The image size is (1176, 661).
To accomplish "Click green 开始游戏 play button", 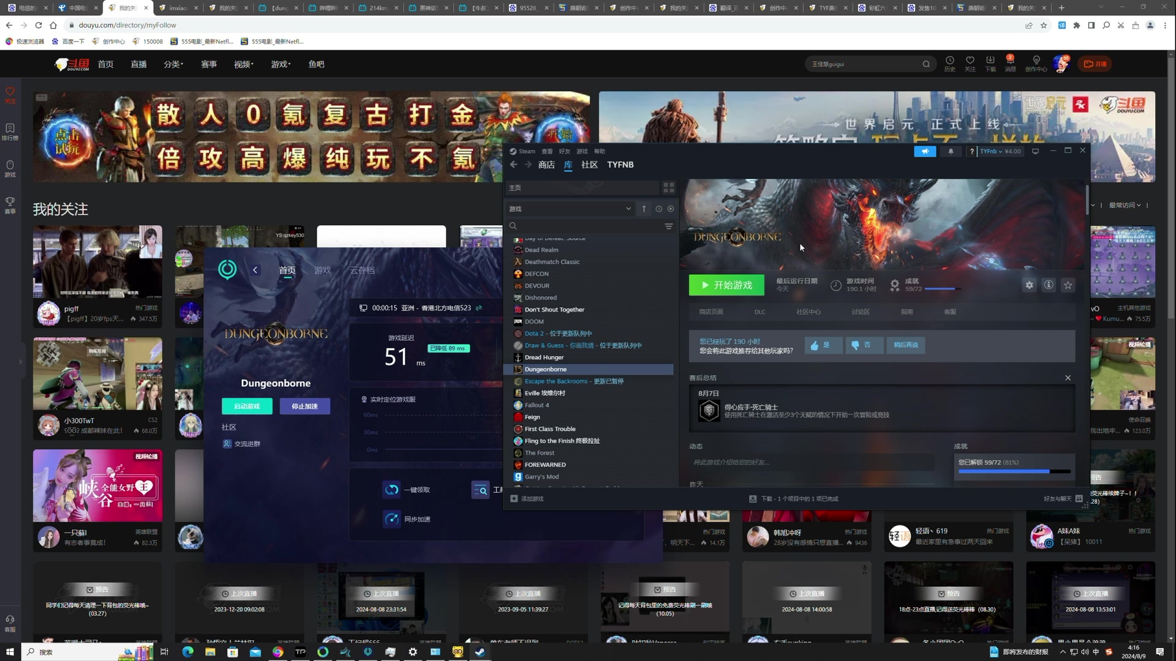I will click(726, 285).
